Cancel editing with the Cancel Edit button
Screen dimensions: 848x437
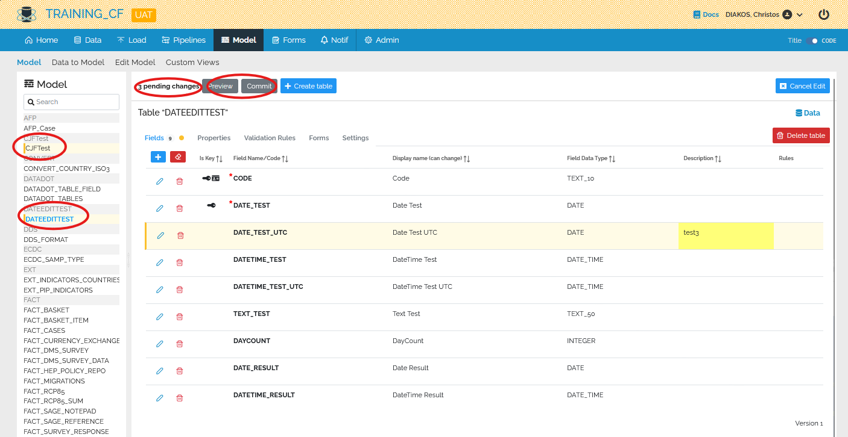tap(802, 85)
